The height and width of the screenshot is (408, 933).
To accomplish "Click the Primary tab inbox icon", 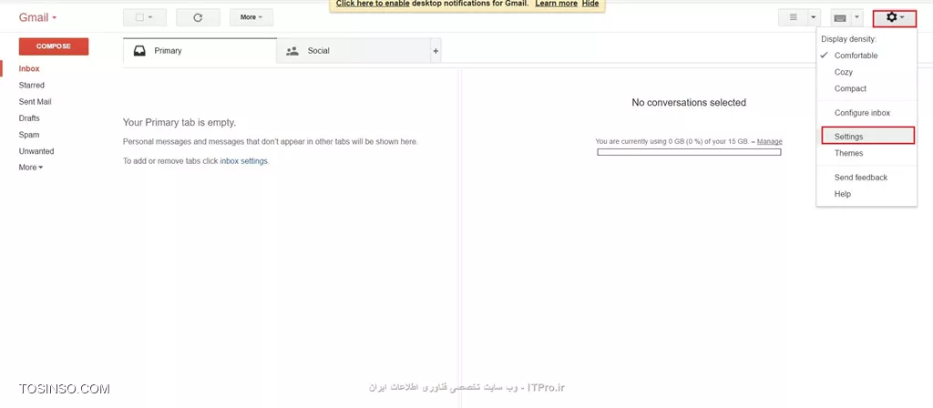I will pos(139,51).
